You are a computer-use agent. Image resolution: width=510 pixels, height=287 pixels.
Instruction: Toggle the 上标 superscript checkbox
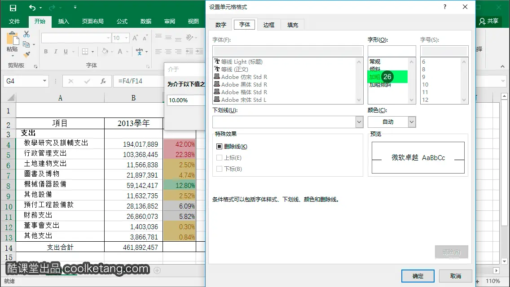tap(219, 158)
